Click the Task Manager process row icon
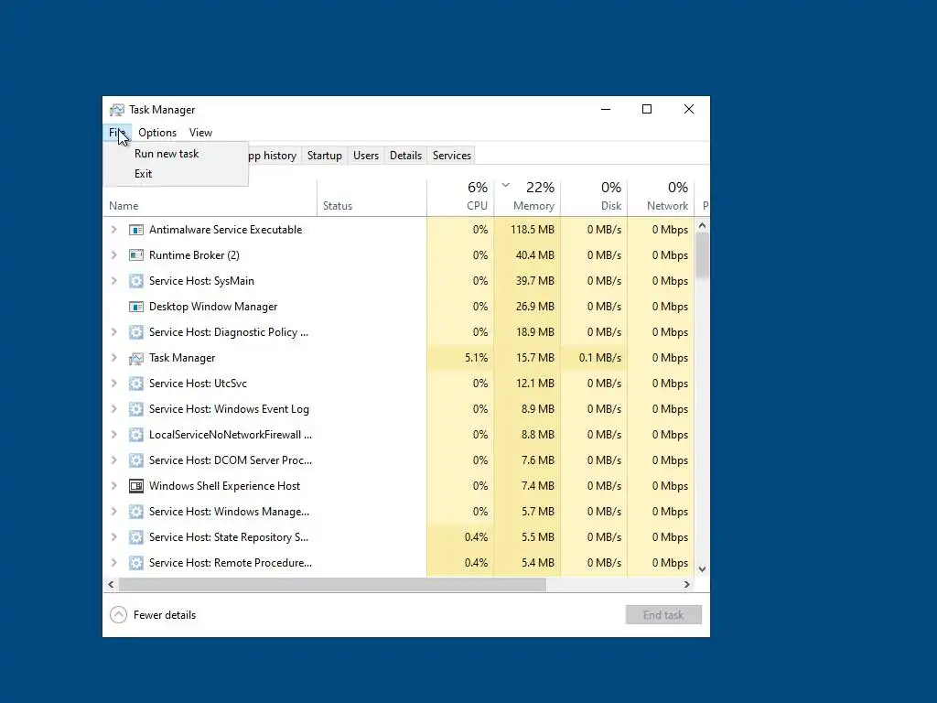This screenshot has height=703, width=937. click(x=136, y=358)
